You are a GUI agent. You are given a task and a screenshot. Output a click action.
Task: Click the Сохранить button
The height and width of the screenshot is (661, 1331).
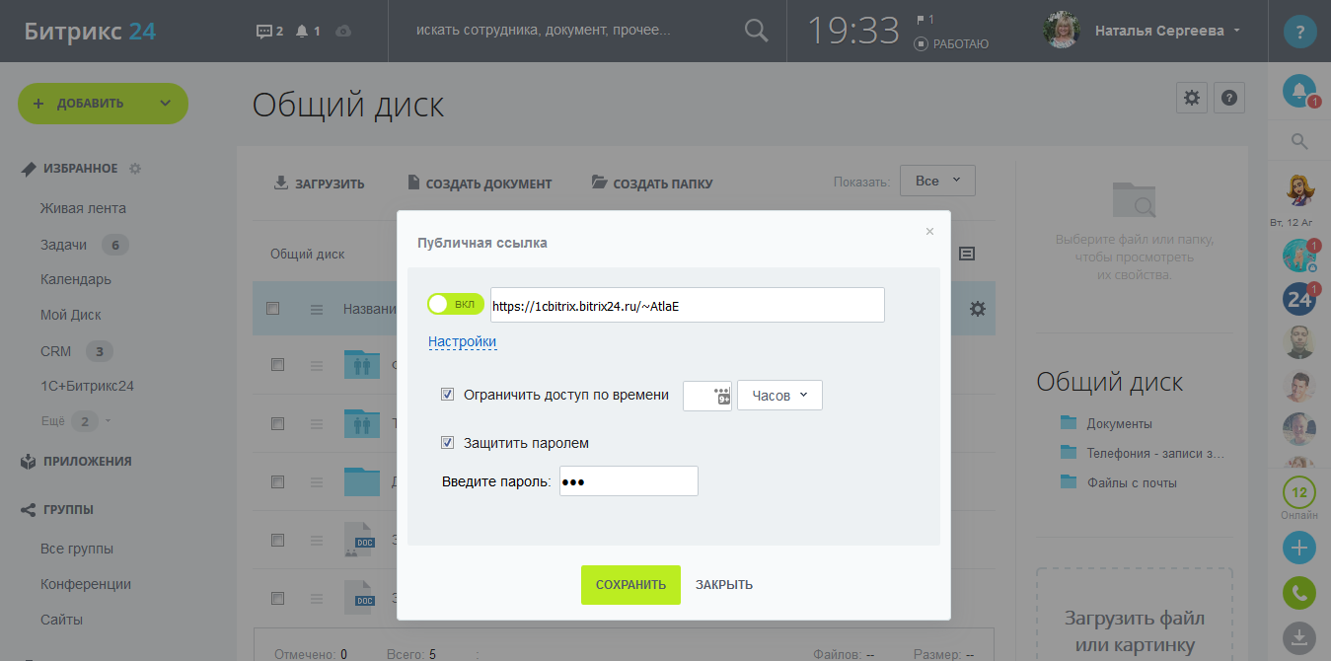tap(630, 585)
